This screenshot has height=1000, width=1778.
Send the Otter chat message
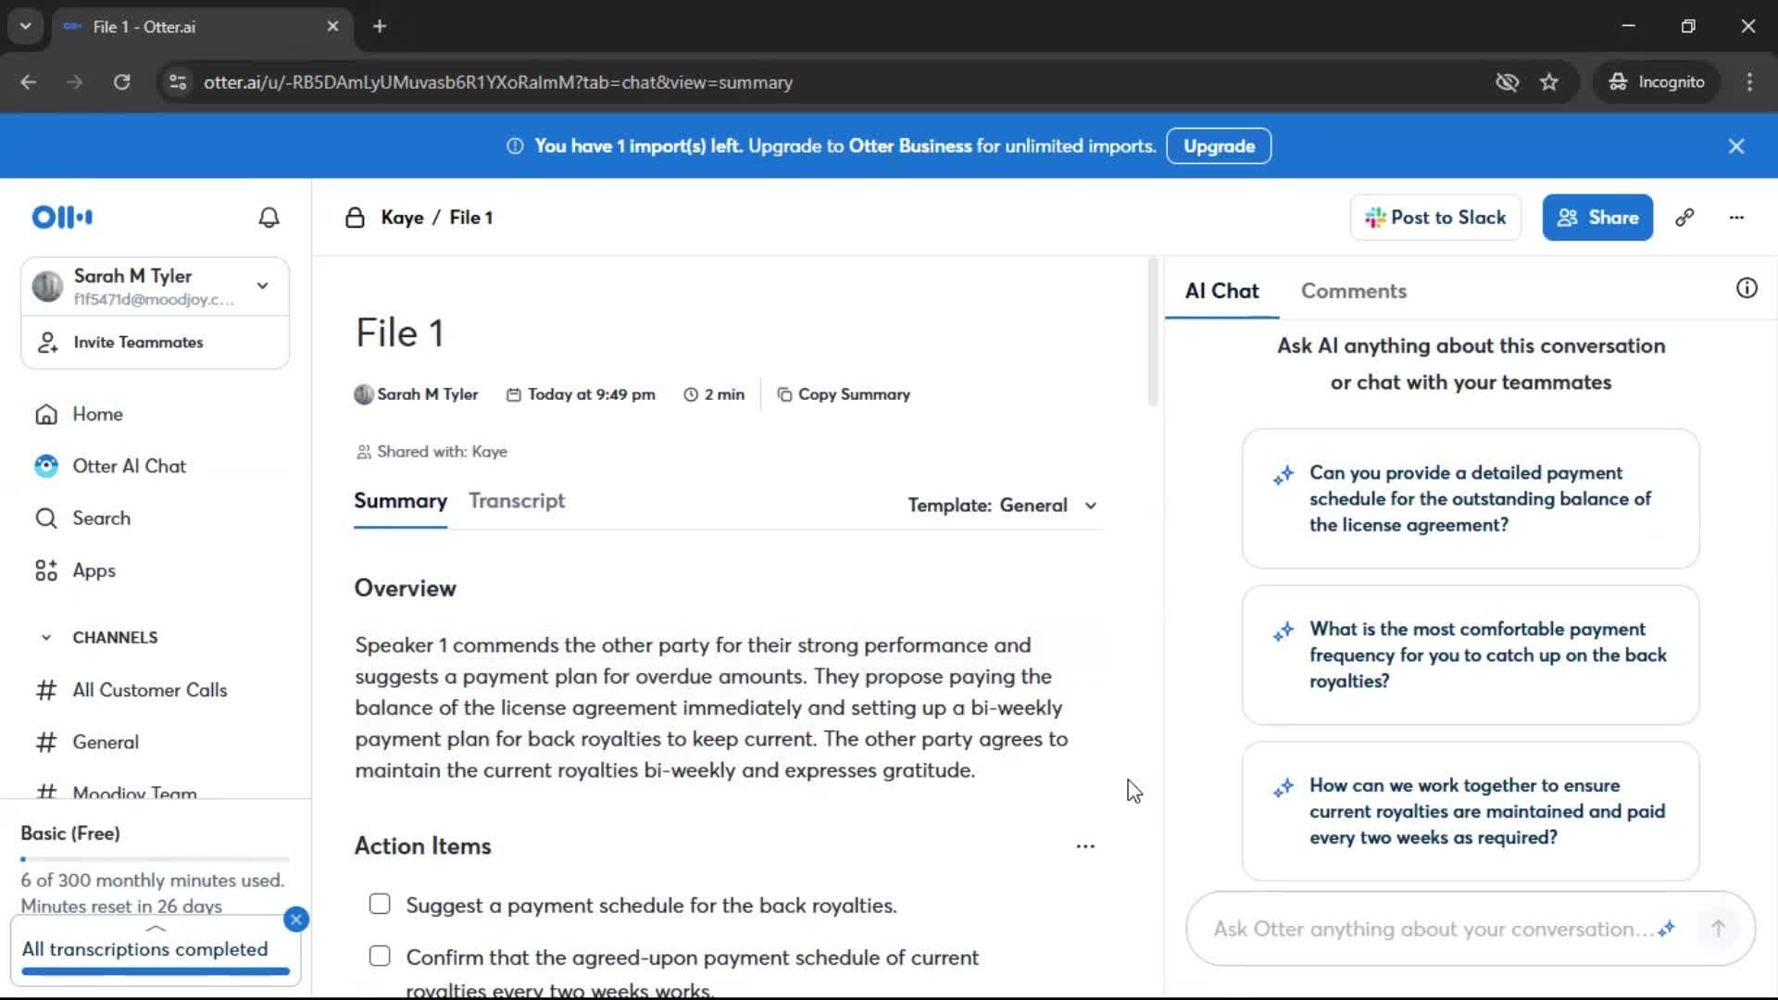[x=1718, y=929]
